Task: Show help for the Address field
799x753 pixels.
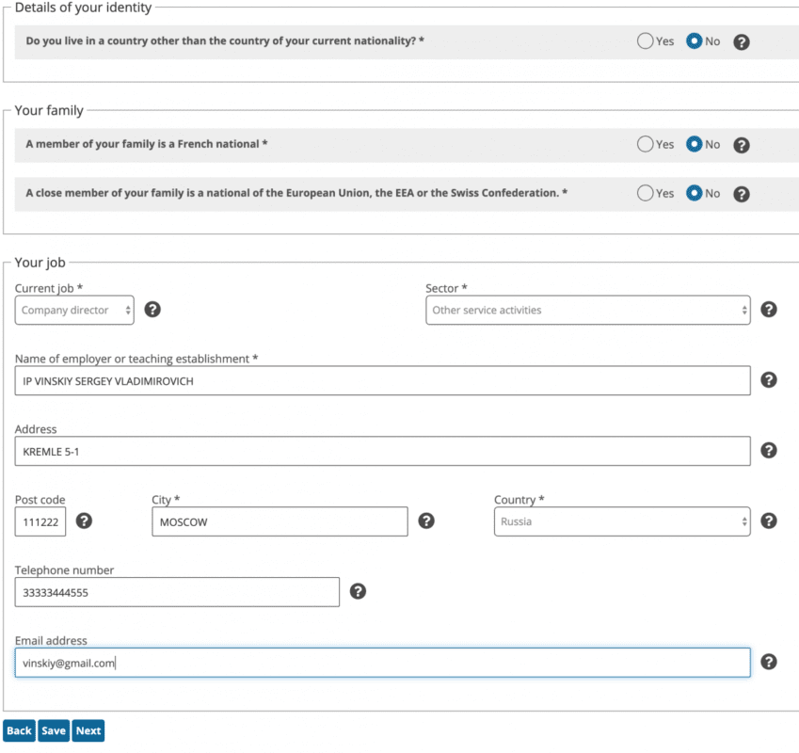Action: click(x=768, y=451)
